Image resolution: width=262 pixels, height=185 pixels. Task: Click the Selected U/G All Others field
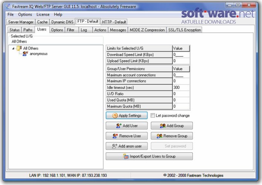point(56,41)
